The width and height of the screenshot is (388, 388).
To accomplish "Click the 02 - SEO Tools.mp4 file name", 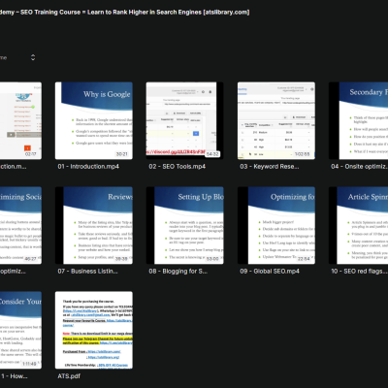I will [178, 167].
